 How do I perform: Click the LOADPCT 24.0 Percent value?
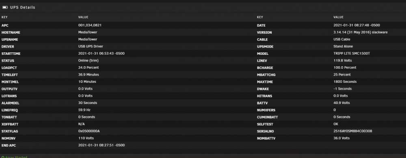tap(88, 67)
